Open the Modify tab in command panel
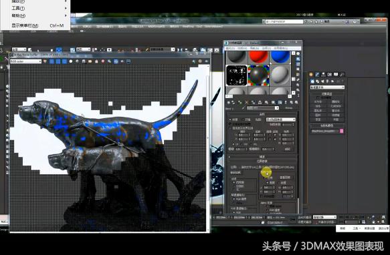Viewport: 390px width, 255px height. pyautogui.click(x=317, y=74)
